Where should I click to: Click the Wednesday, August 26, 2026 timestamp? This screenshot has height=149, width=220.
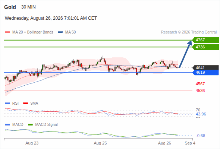click(51, 18)
